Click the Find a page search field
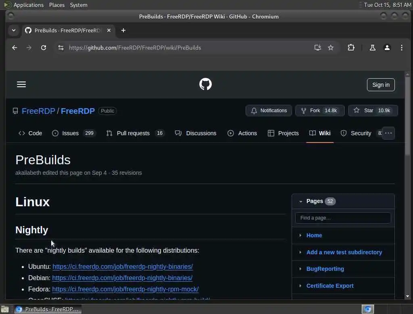Image resolution: width=413 pixels, height=314 pixels. pos(343,218)
